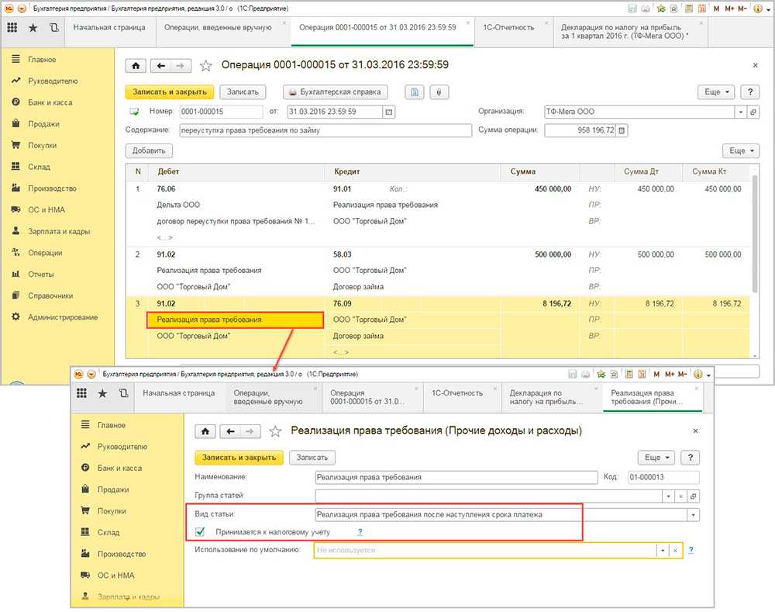Click Наименование field in front window
The width and height of the screenshot is (775, 612).
click(456, 478)
